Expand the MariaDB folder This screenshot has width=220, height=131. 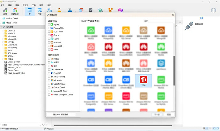coord(3,33)
